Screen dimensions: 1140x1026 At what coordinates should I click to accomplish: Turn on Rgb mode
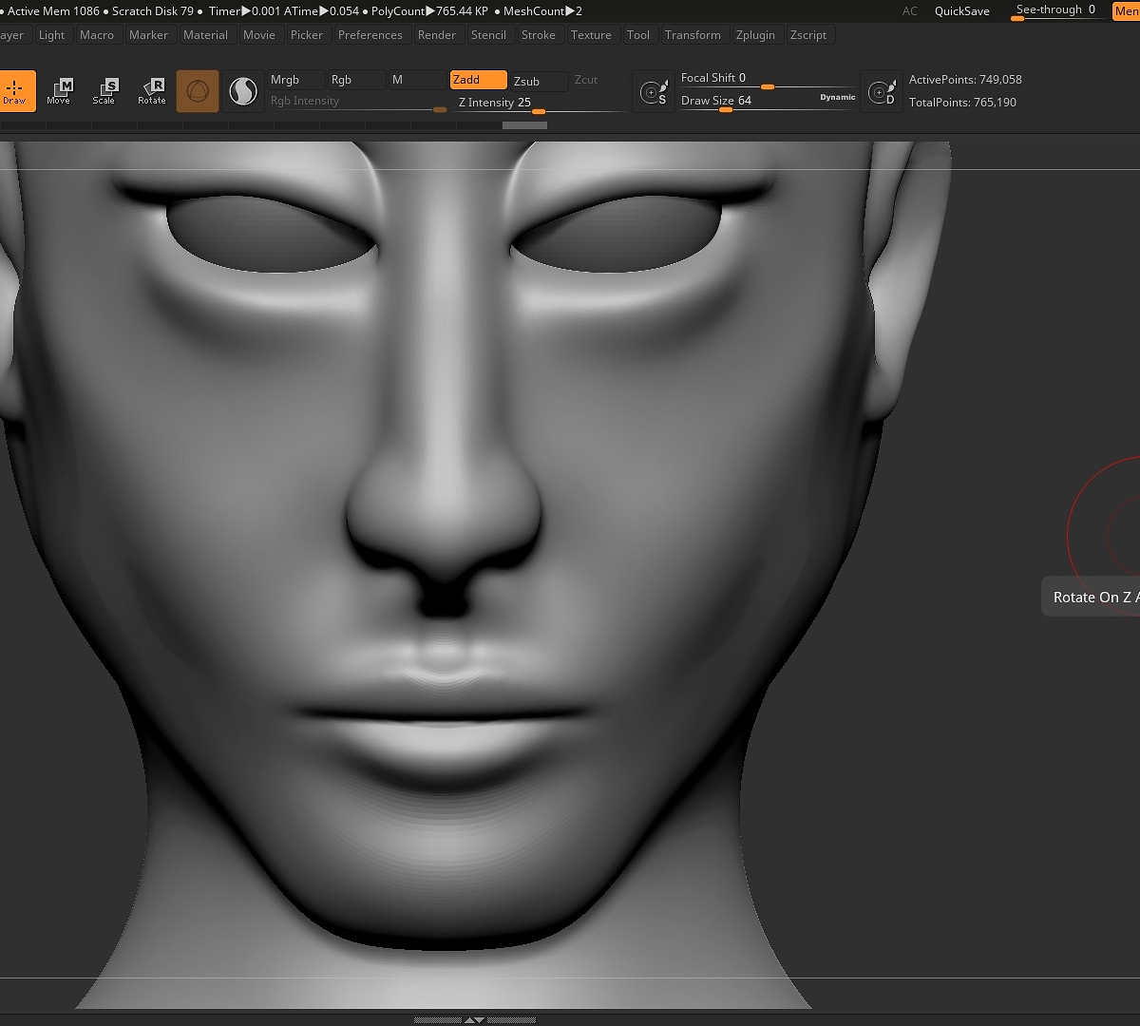click(x=356, y=80)
